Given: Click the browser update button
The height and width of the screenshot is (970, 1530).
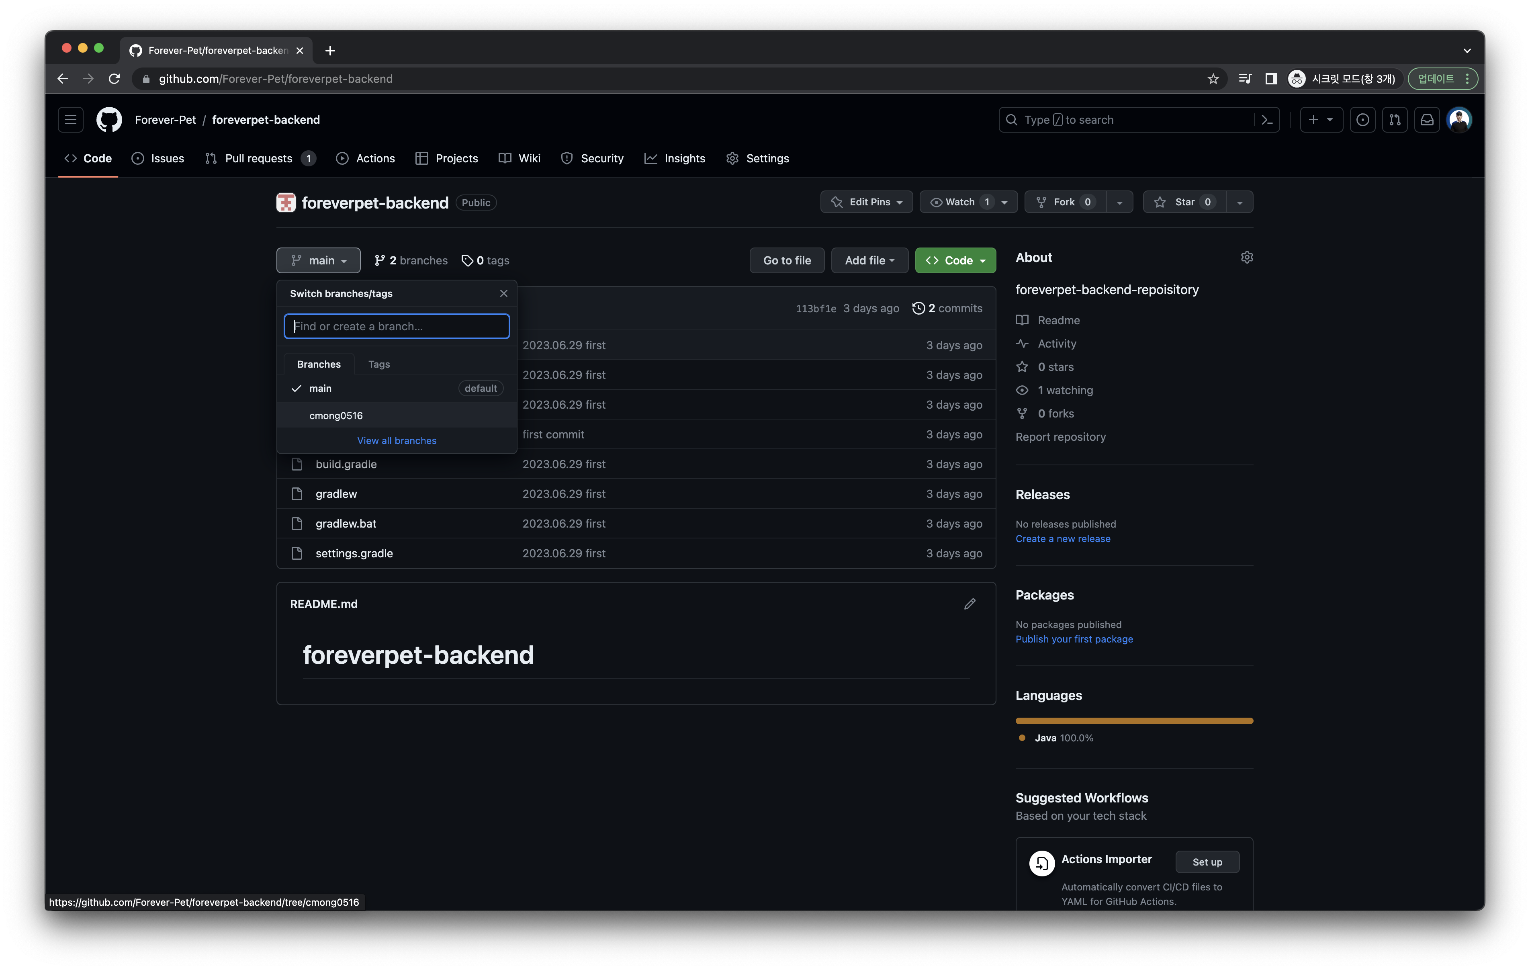Looking at the screenshot, I should click(x=1442, y=79).
